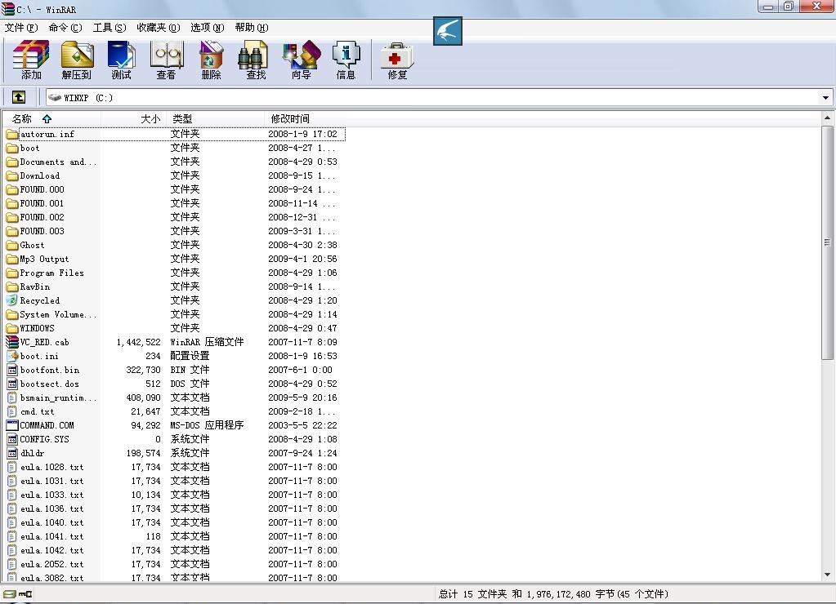
Task: Click the 1,442,522 size value
Action: (139, 342)
